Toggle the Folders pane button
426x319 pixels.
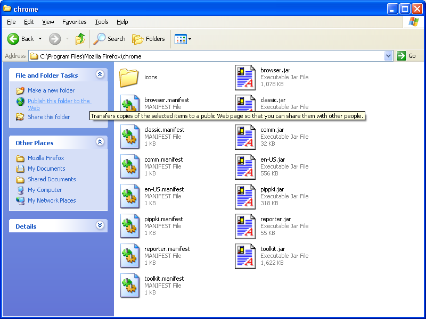point(149,39)
